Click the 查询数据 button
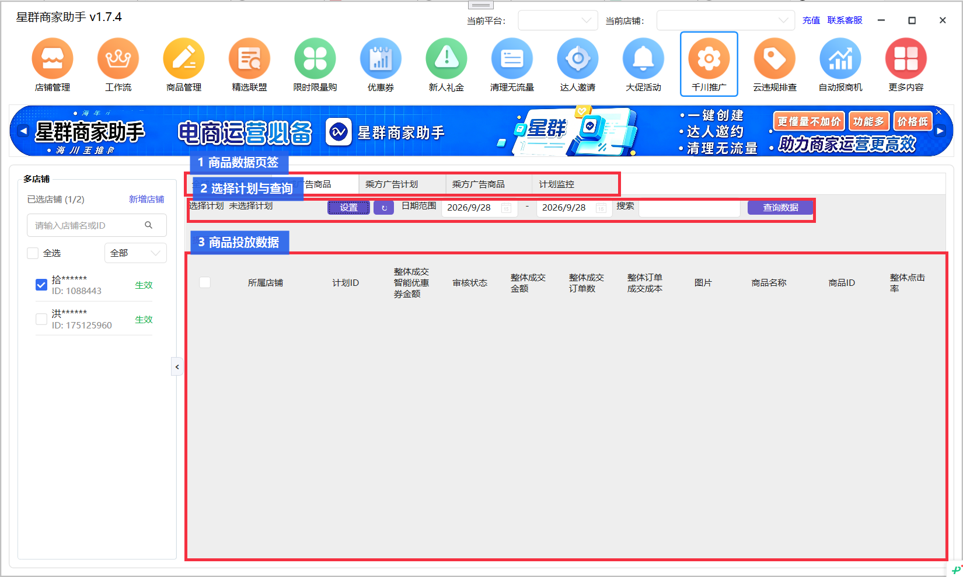Screen dimensions: 963x577 pos(780,208)
